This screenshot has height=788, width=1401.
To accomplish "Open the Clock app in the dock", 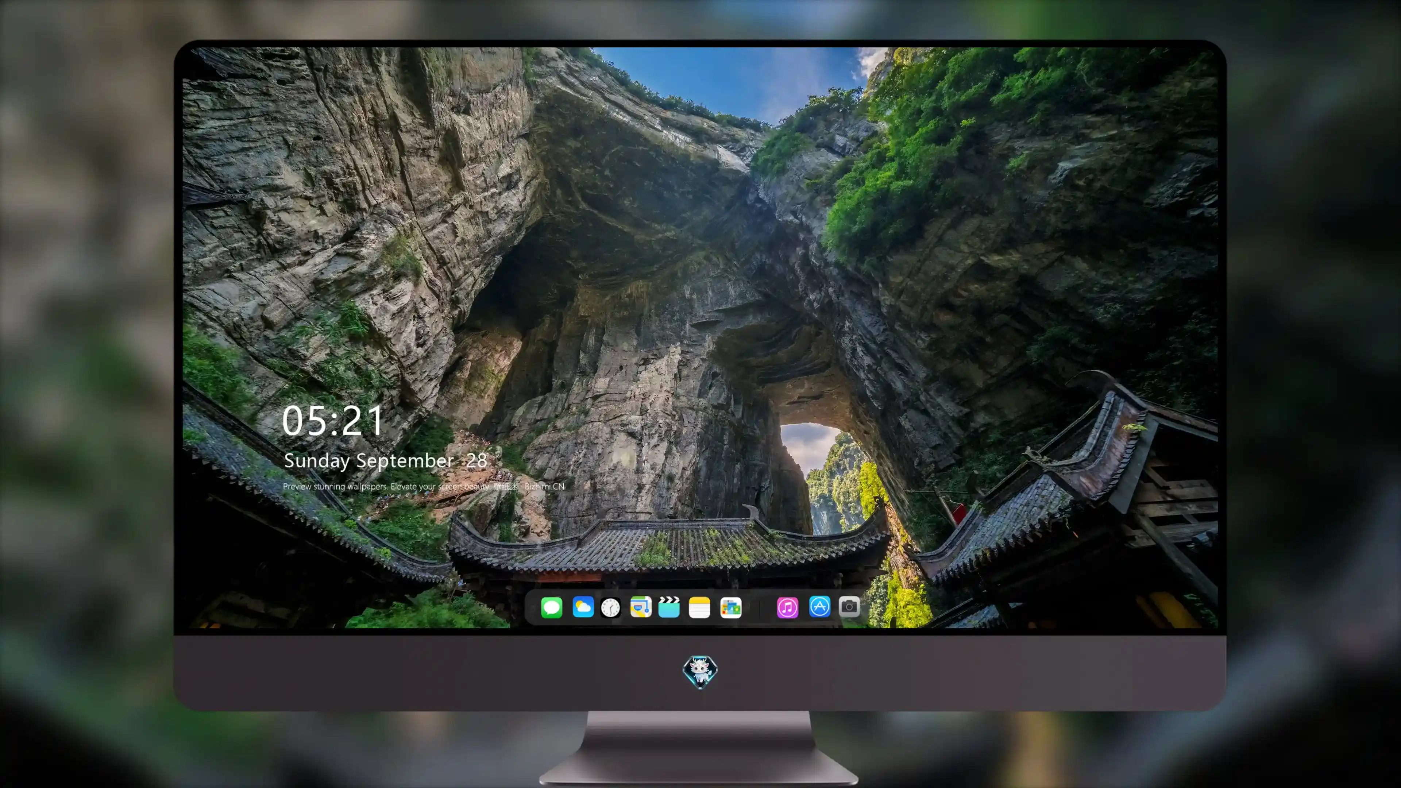I will (610, 607).
